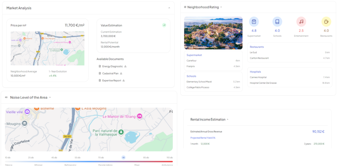Click the speaker icon beside Noise Level title
The height and width of the screenshot is (167, 338).
[x=6, y=97]
